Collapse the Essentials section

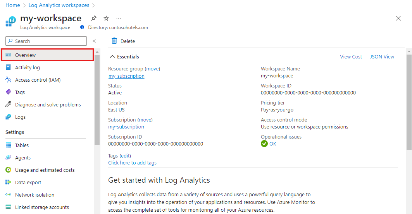(112, 56)
